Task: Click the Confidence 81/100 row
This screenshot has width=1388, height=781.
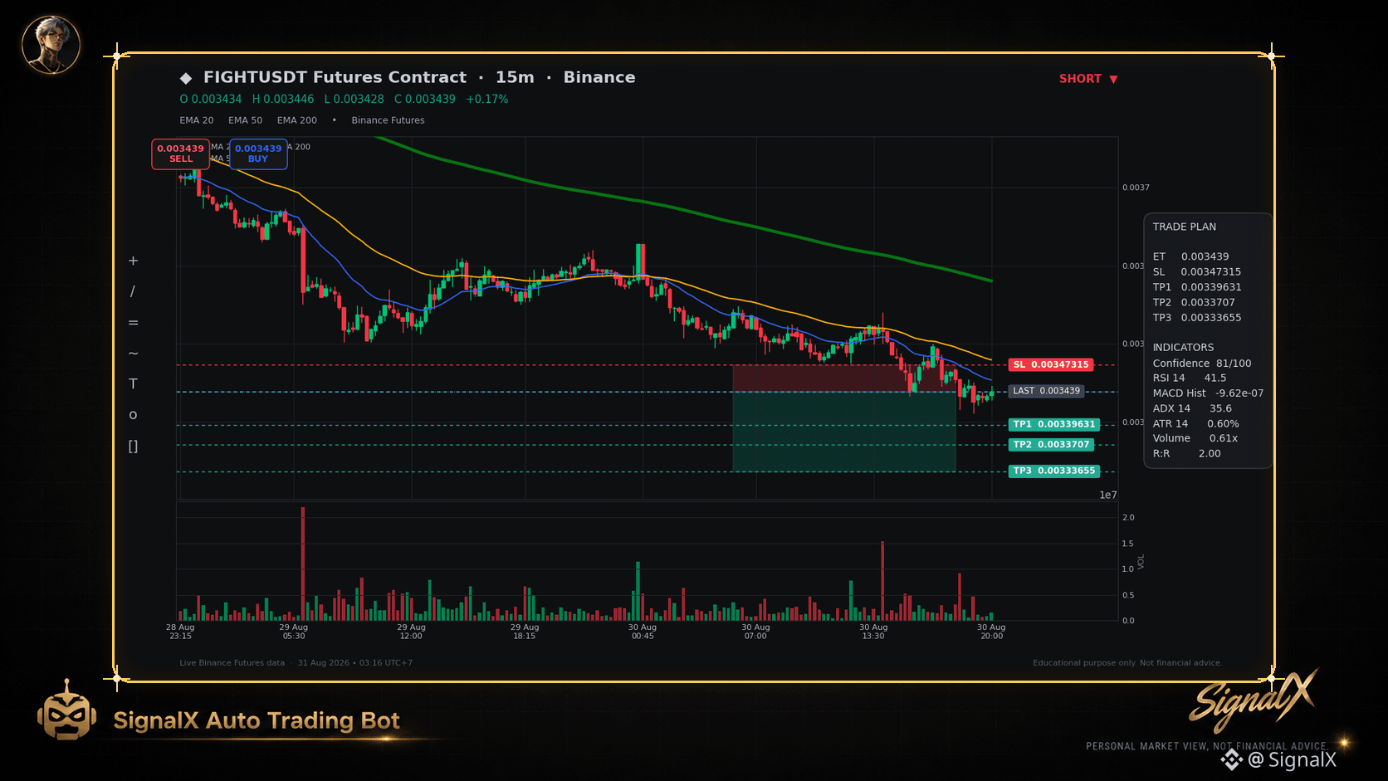Action: tap(1202, 364)
